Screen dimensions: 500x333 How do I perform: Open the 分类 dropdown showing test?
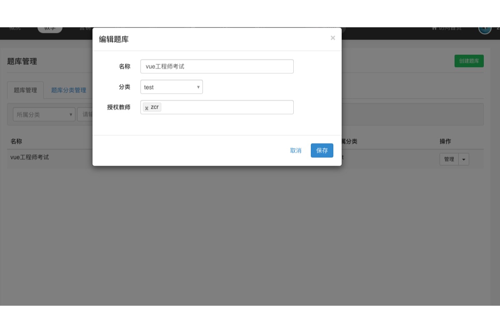pos(172,87)
